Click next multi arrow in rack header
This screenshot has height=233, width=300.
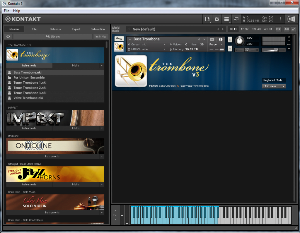point(223,29)
